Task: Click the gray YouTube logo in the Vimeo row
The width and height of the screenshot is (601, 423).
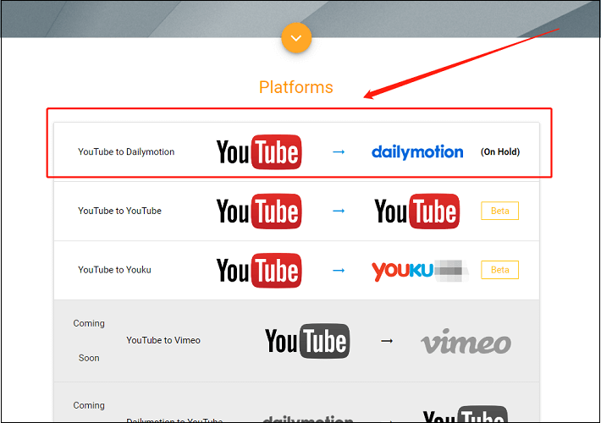Action: point(307,341)
